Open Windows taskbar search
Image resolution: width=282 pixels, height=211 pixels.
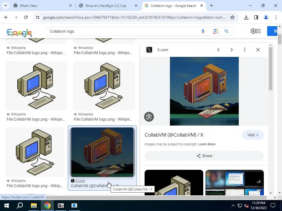[20, 206]
